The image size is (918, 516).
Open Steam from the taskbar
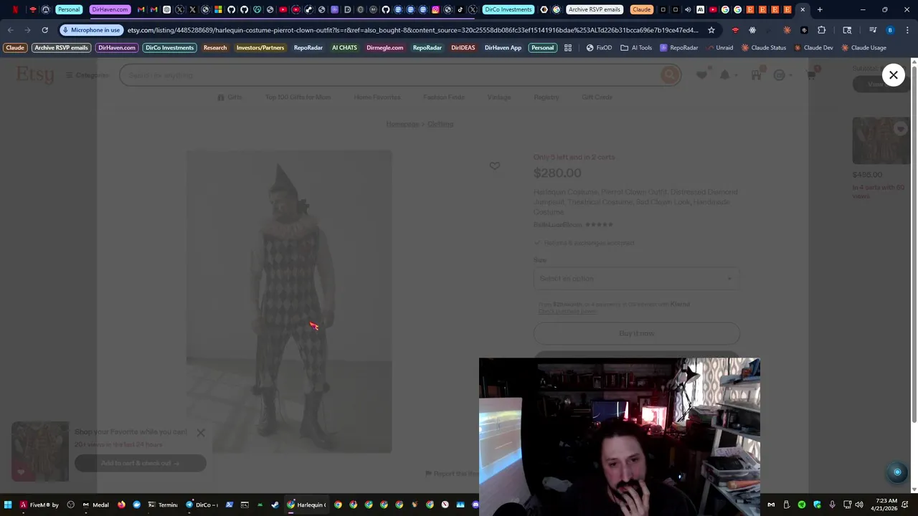point(275,505)
